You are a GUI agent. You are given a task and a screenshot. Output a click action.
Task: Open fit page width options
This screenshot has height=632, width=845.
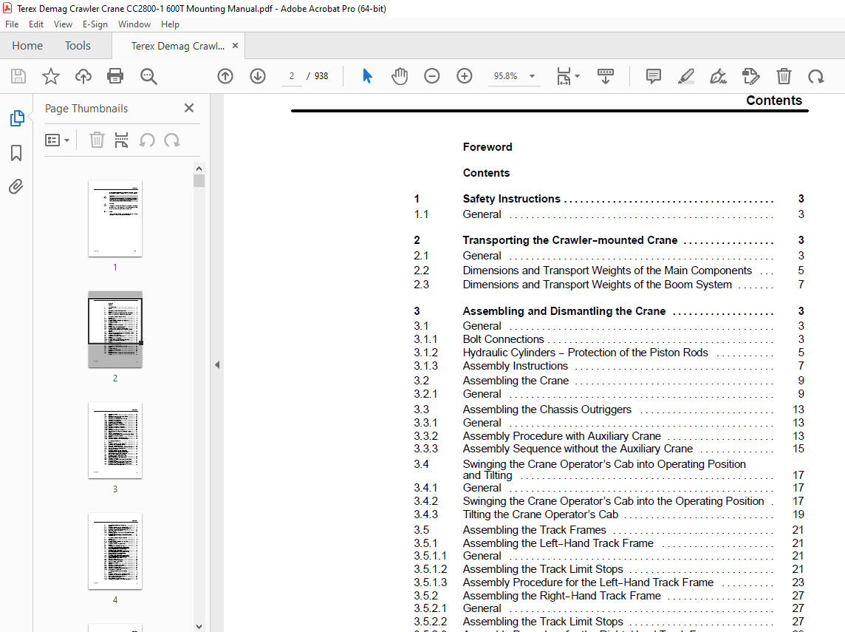pos(567,76)
